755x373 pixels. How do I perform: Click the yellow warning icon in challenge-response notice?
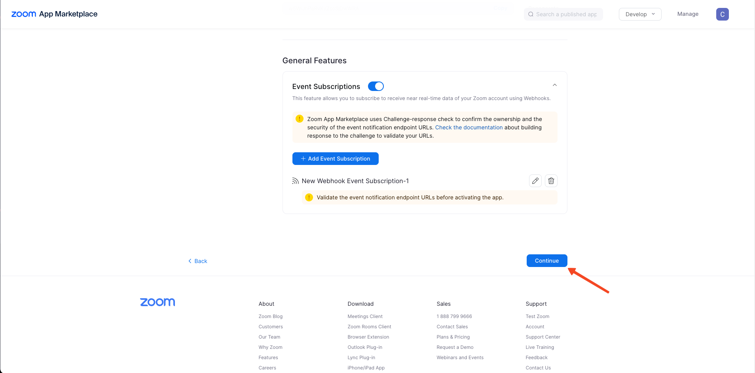click(x=300, y=119)
